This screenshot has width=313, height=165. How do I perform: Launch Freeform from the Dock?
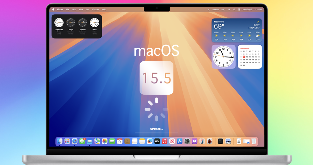[x=149, y=141]
